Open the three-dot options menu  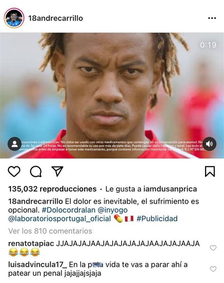coord(212,18)
